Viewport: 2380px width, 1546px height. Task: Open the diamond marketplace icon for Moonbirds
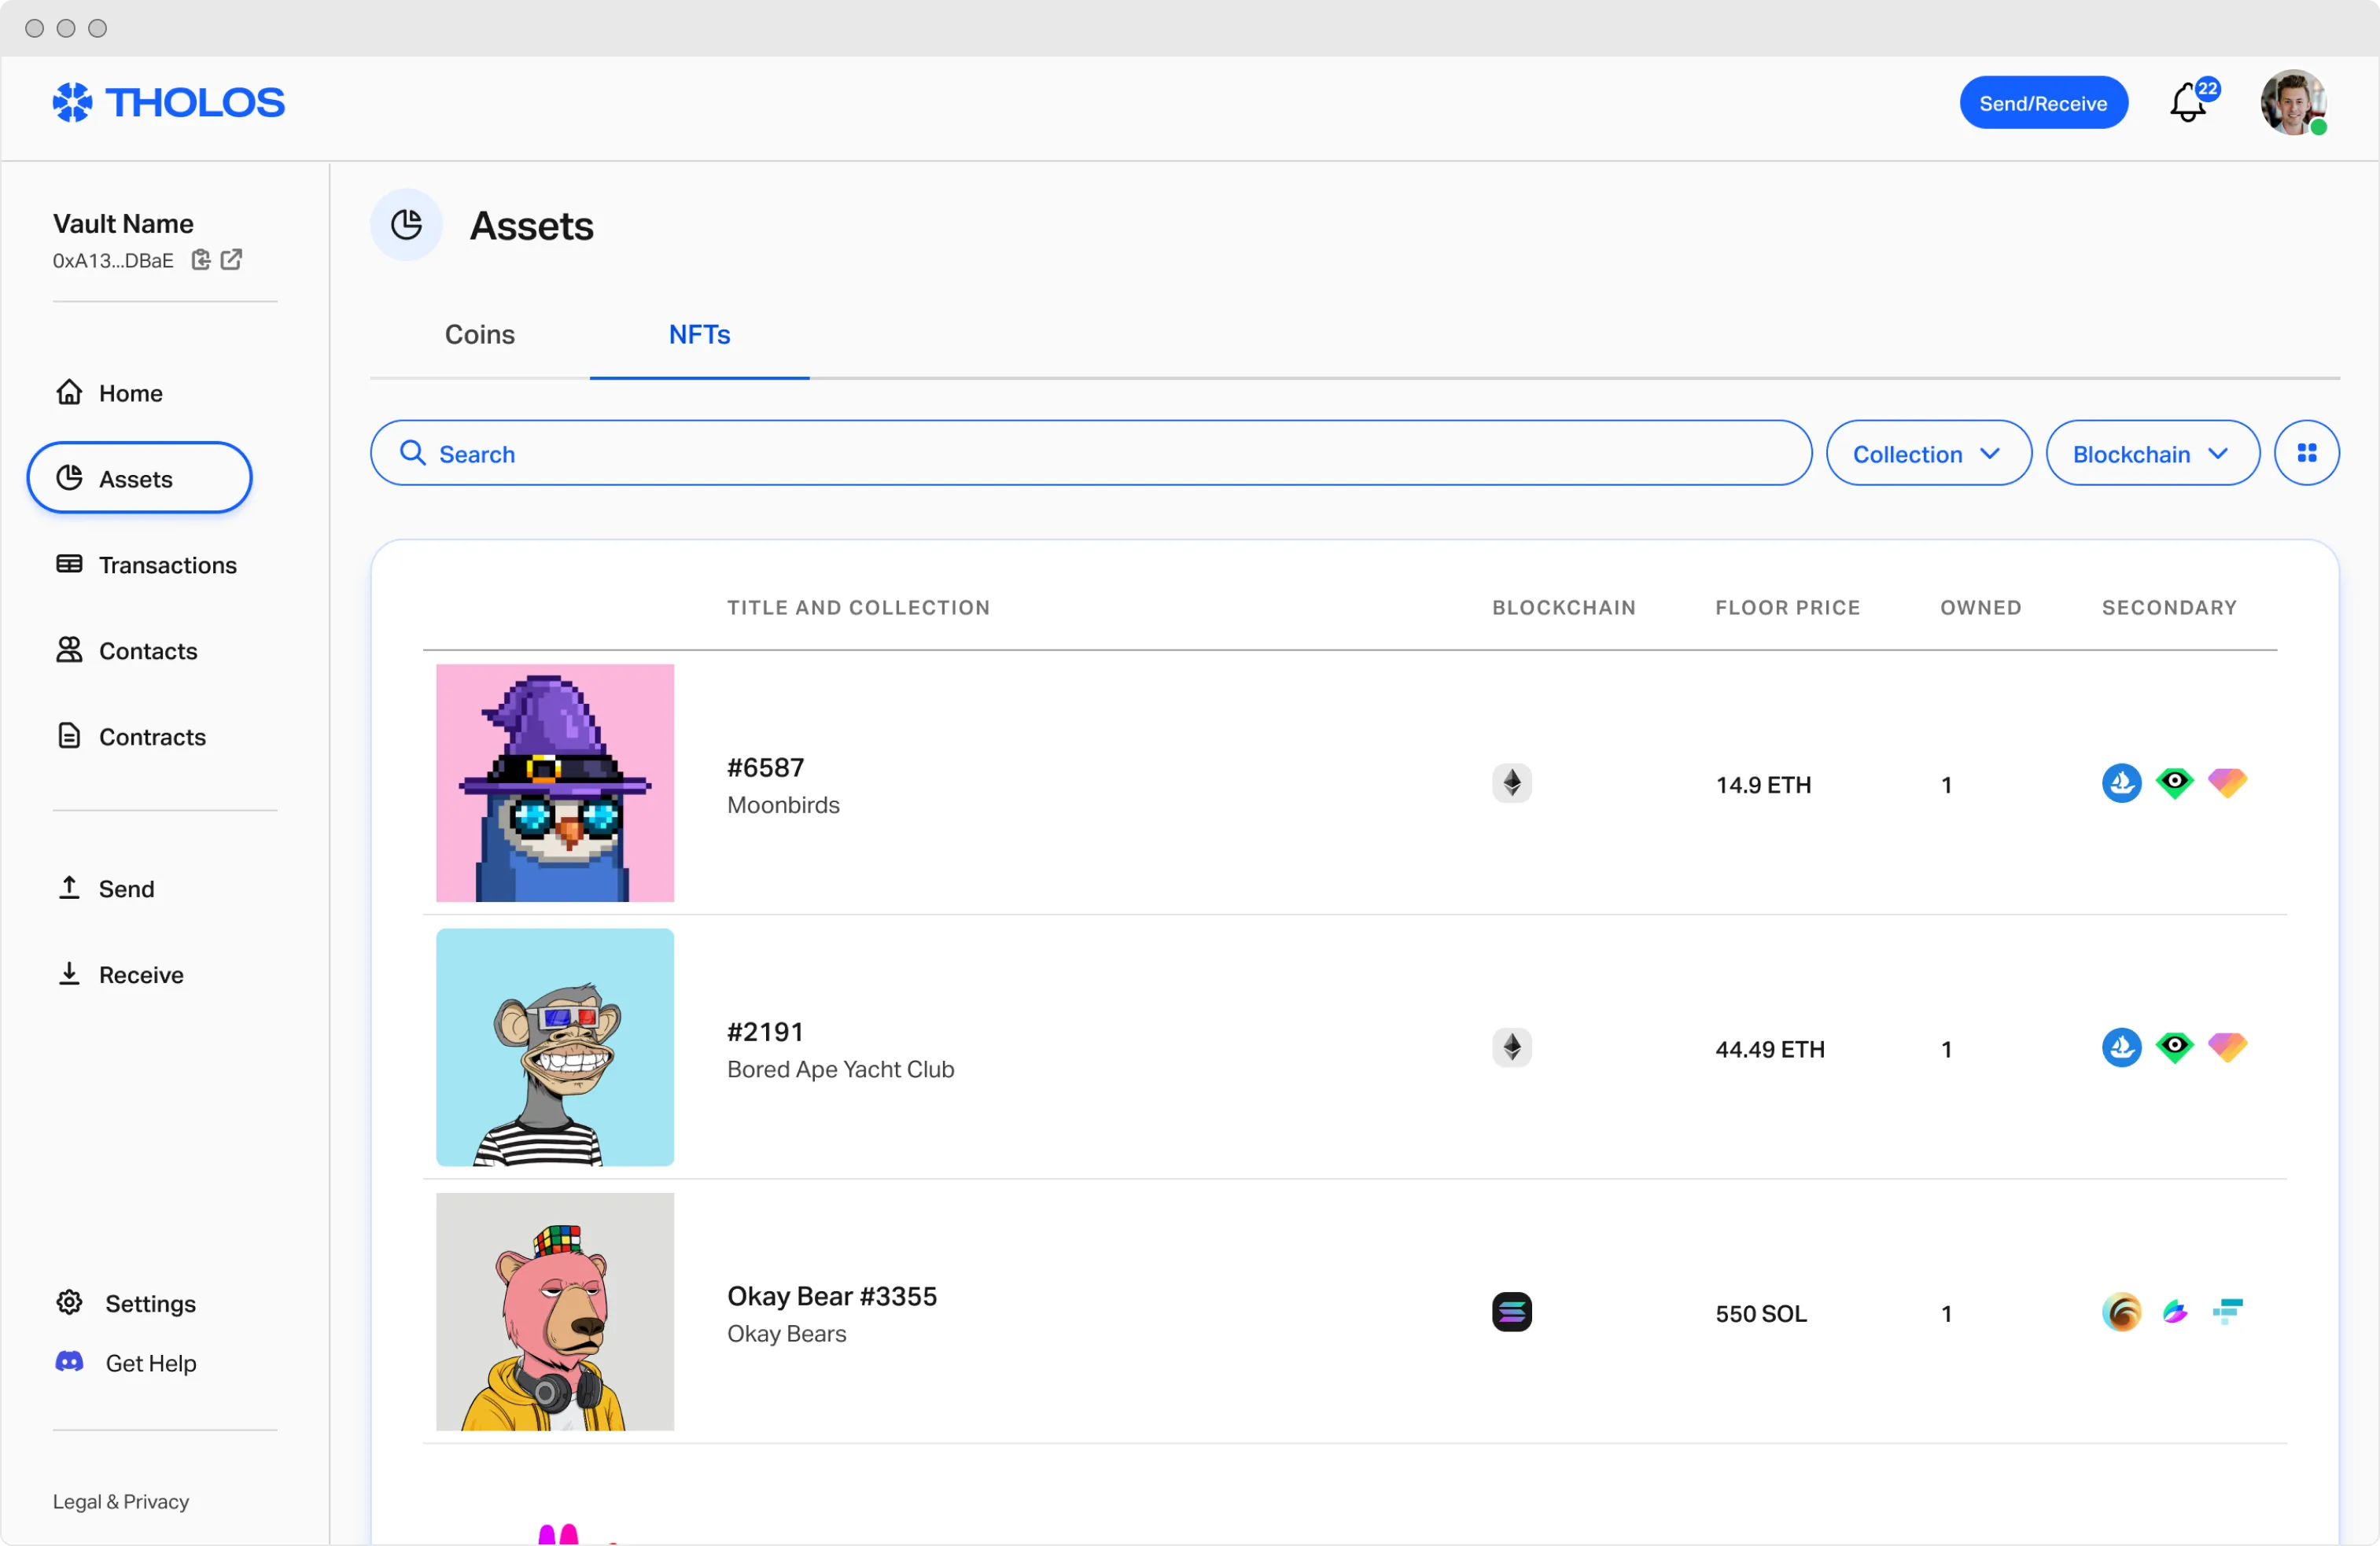[x=2227, y=783]
